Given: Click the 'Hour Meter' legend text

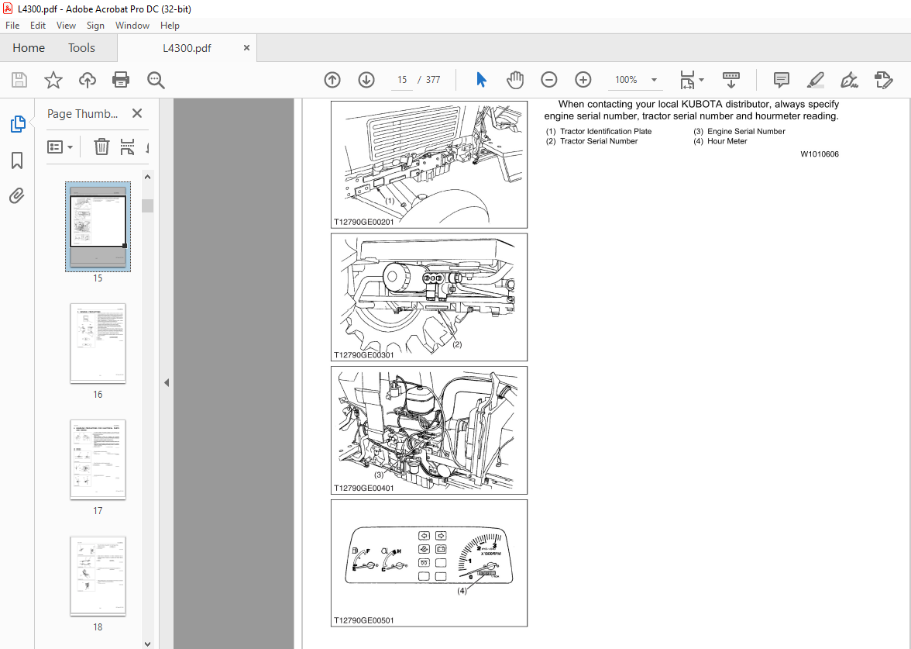Looking at the screenshot, I should [727, 141].
